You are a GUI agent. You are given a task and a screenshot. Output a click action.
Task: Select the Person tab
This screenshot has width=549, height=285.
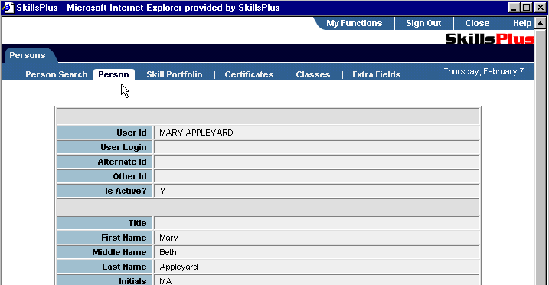pos(114,74)
